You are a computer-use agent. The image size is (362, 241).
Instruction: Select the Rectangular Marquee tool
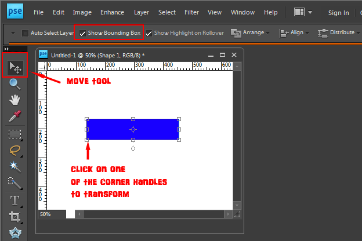point(15,134)
